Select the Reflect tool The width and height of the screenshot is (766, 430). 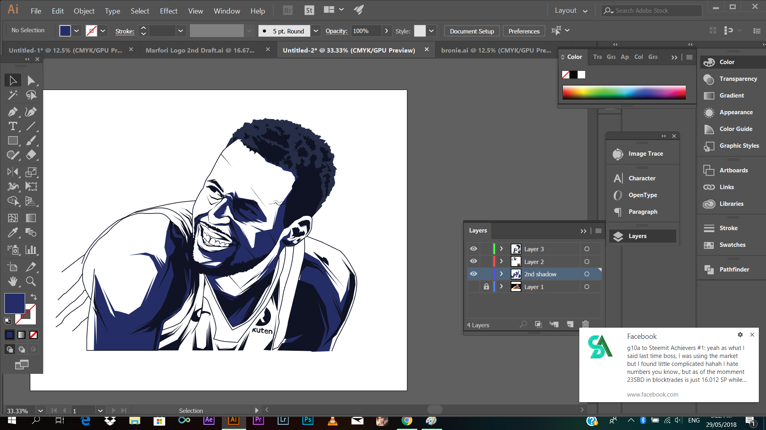point(13,172)
